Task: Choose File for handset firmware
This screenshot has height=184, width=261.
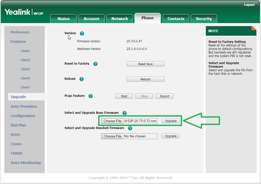Action: coord(112,136)
